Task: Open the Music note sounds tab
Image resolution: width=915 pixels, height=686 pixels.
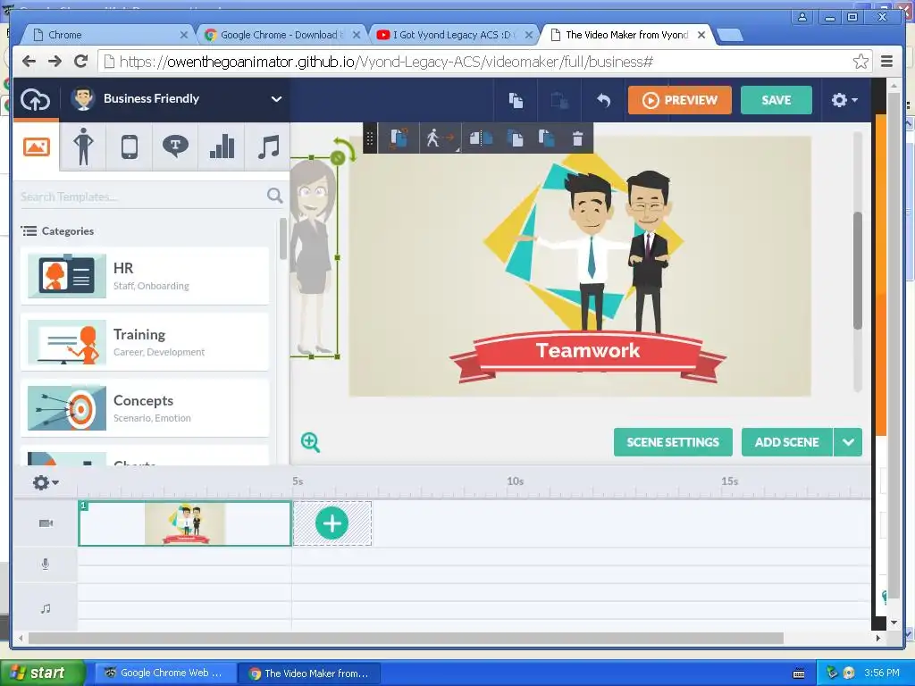Action: click(268, 146)
